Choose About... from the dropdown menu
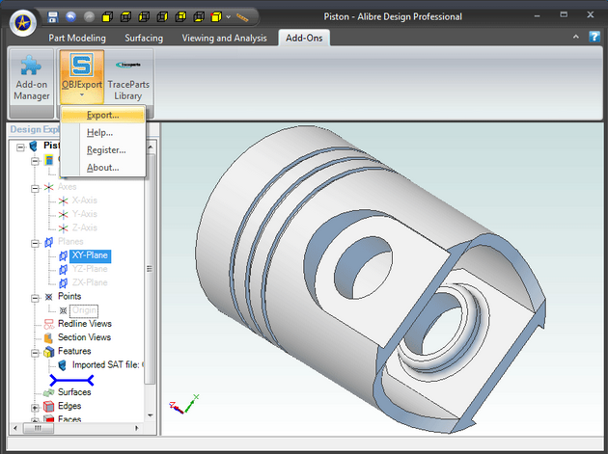The height and width of the screenshot is (454, 608). 103,168
